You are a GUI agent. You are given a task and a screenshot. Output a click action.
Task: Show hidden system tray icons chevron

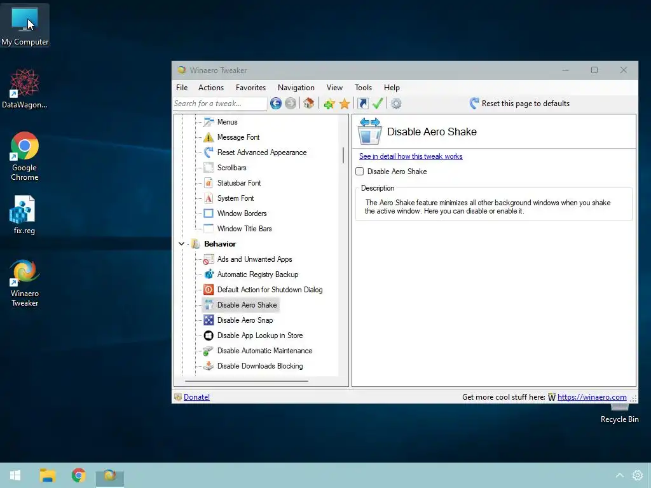point(619,475)
